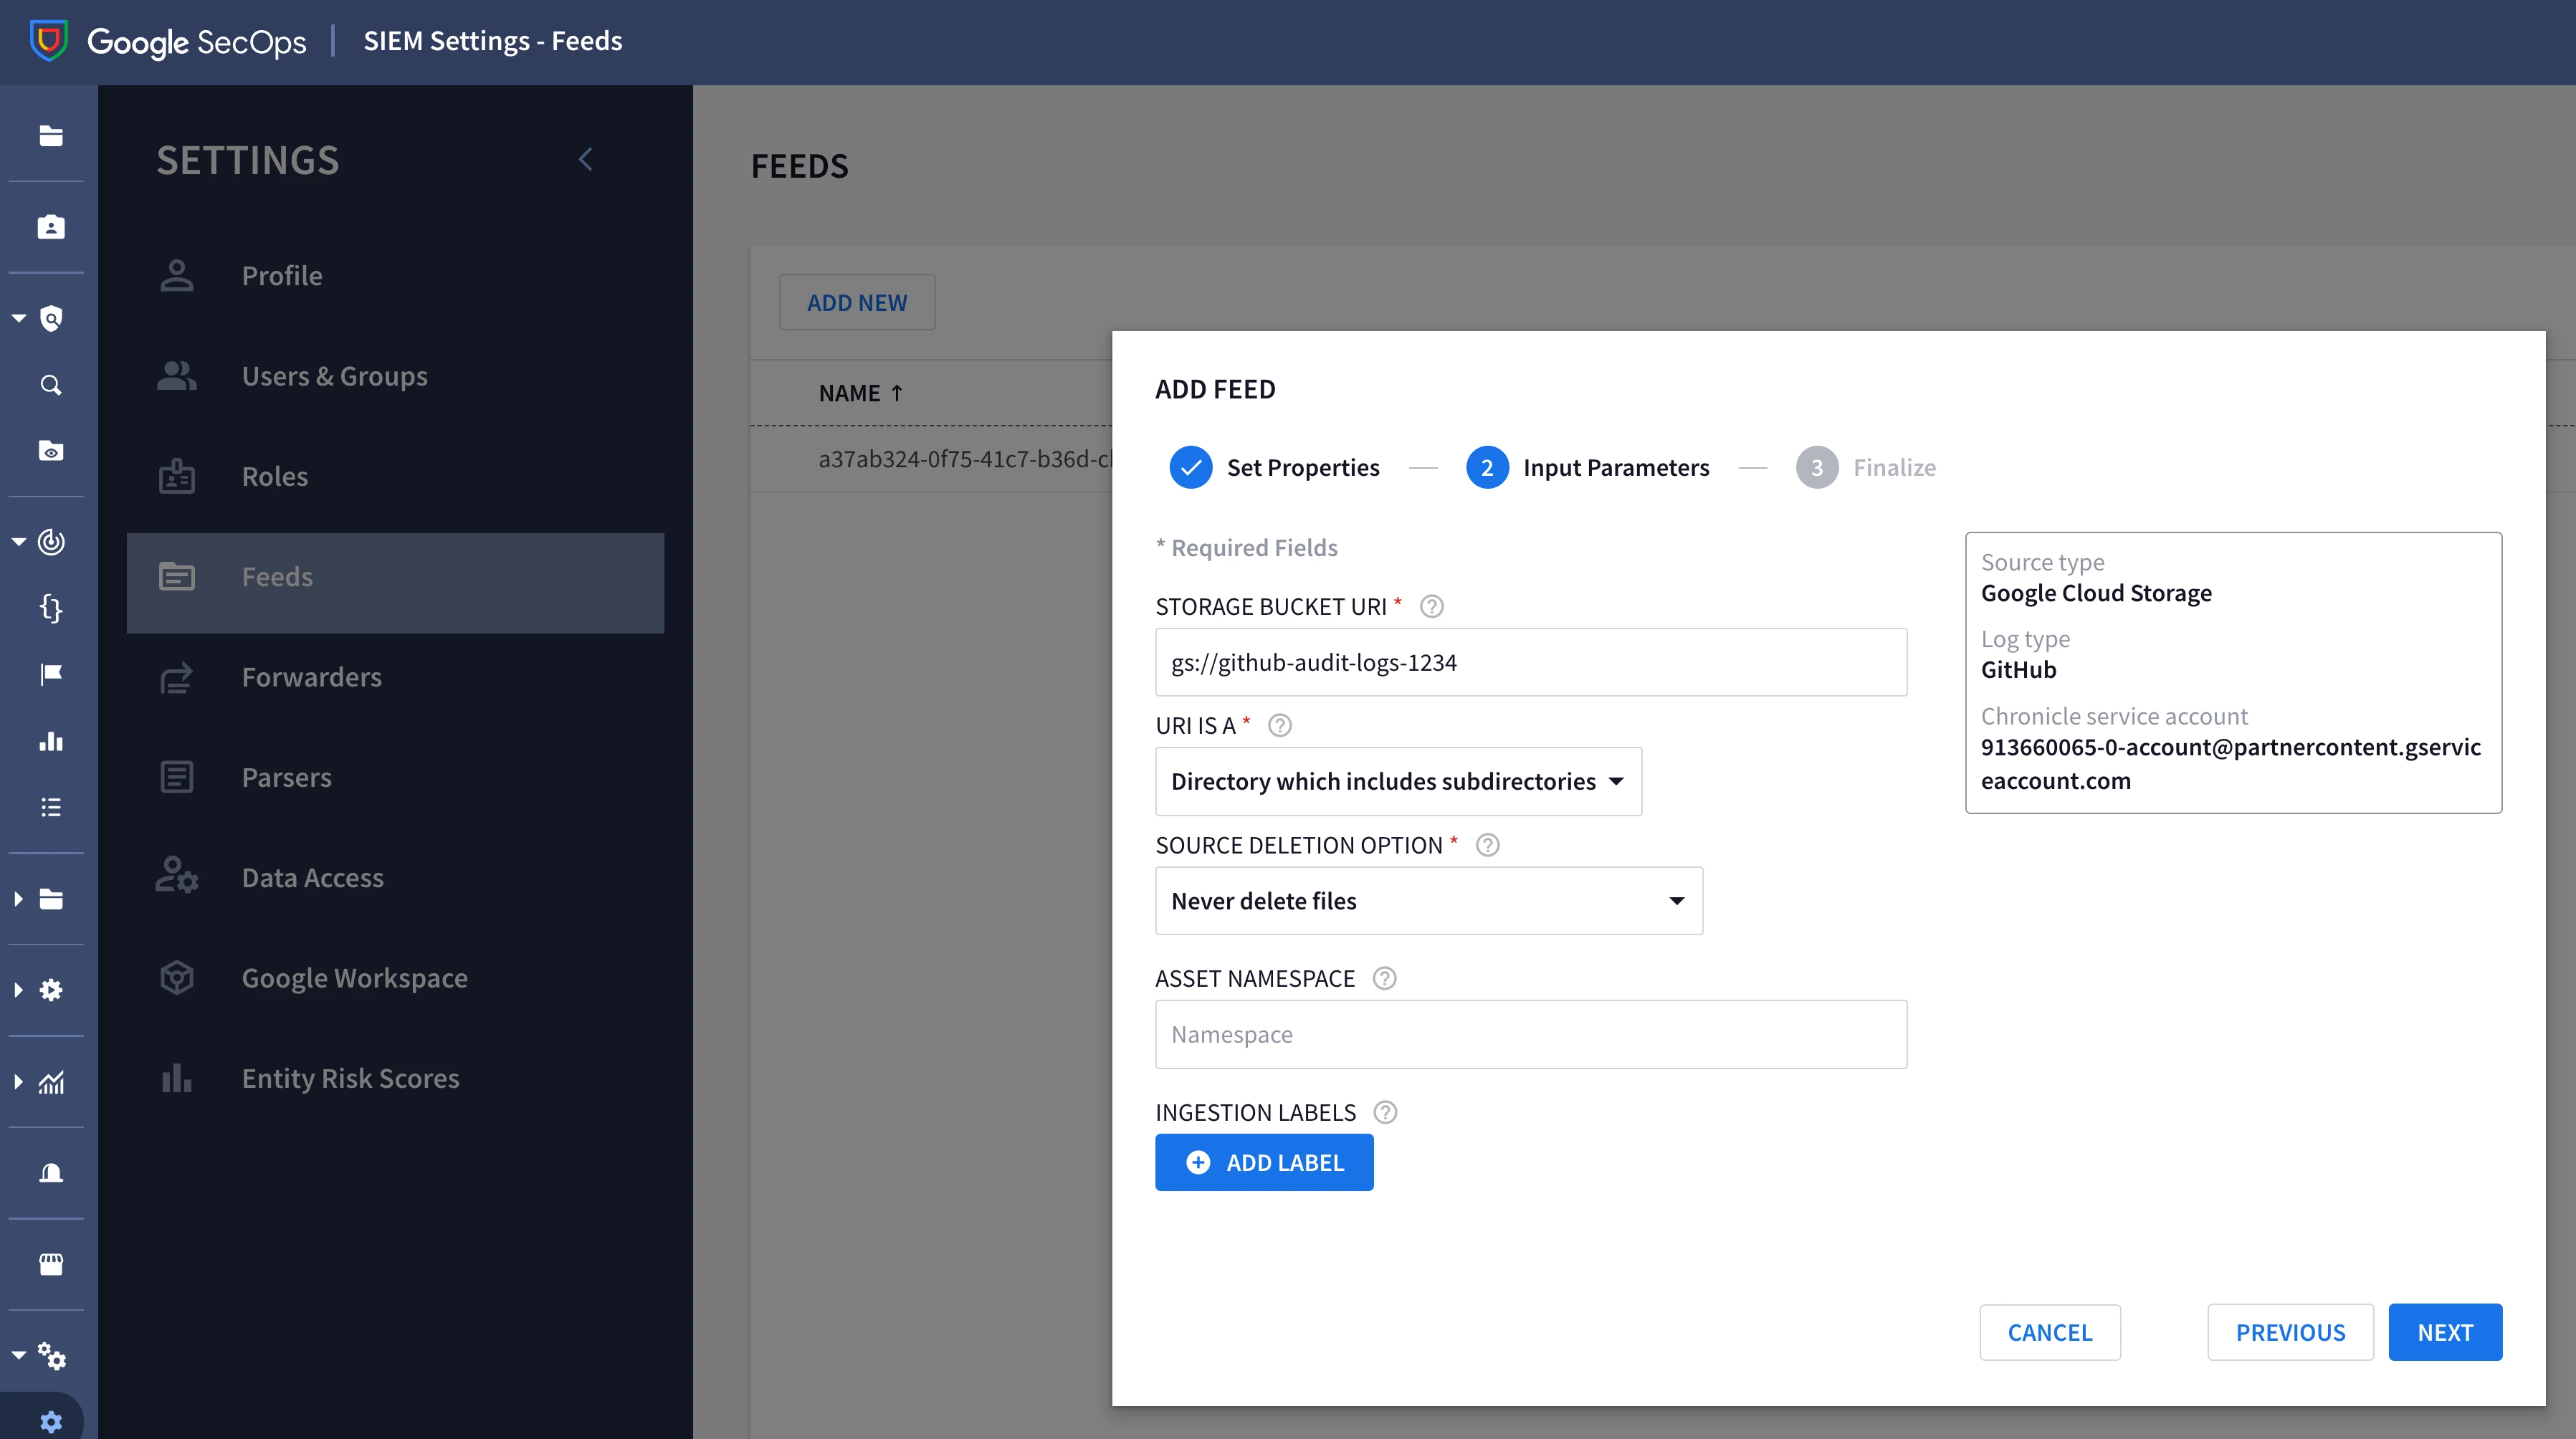This screenshot has width=2576, height=1439.
Task: Show help for URI IS A field
Action: click(x=1280, y=725)
